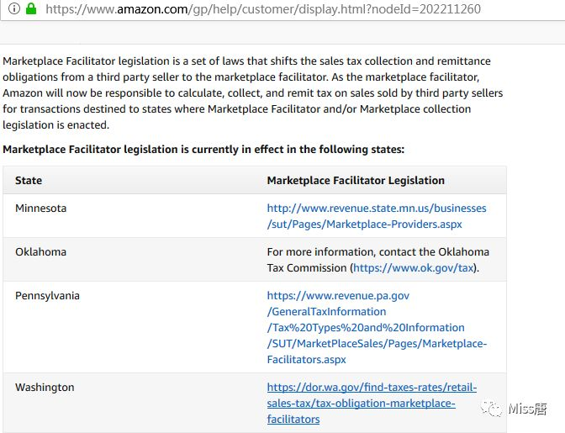Click the State column header
Viewport: 565px width, 433px height.
tap(29, 180)
